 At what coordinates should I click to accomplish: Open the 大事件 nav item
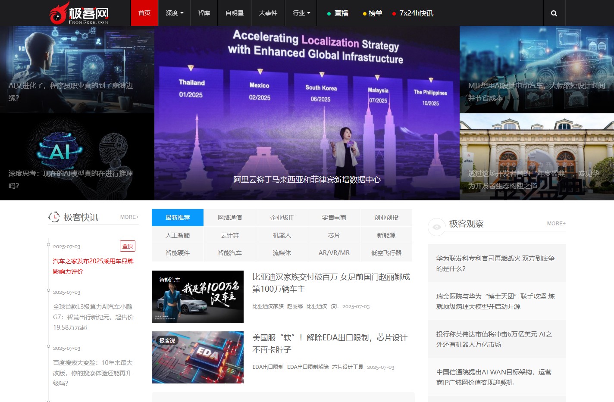(268, 13)
